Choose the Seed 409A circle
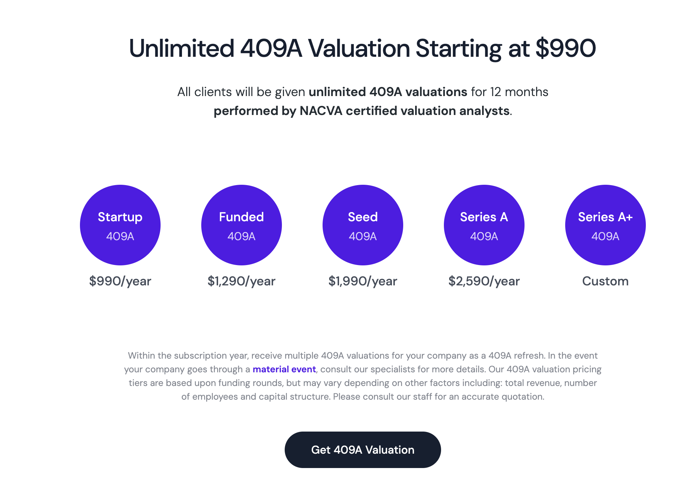Screen dimensions: 683x481 tap(363, 225)
